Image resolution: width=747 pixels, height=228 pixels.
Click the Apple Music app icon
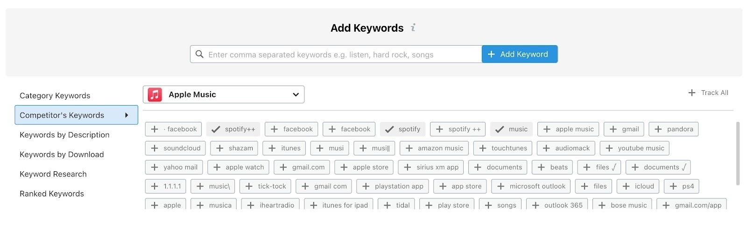(155, 94)
